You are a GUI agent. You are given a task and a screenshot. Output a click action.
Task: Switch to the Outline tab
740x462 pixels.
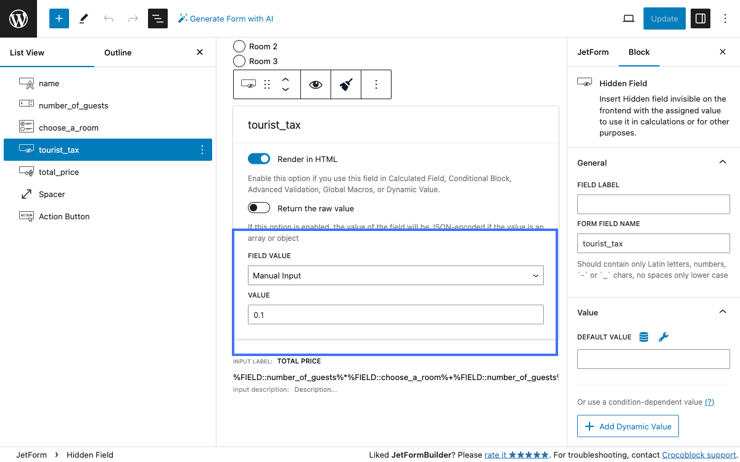[x=118, y=52]
